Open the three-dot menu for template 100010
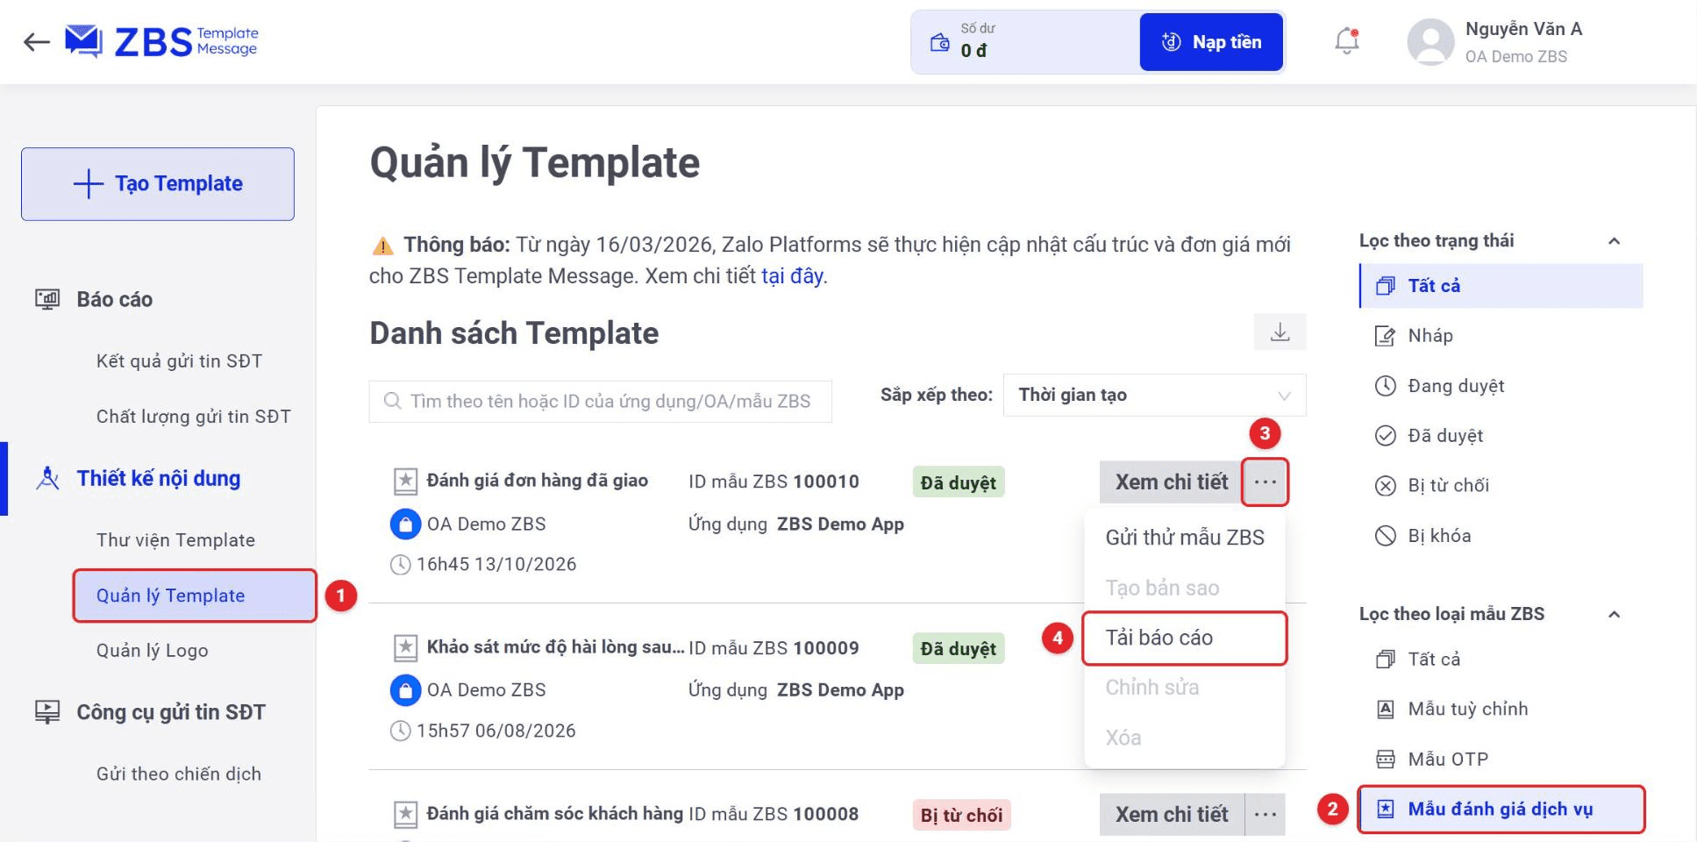The height and width of the screenshot is (842, 1697). [x=1266, y=482]
